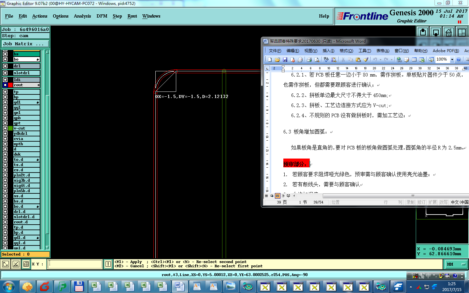Click the Paste icon in Word toolbar
Viewport: 469px width, 293px height.
tap(358, 60)
